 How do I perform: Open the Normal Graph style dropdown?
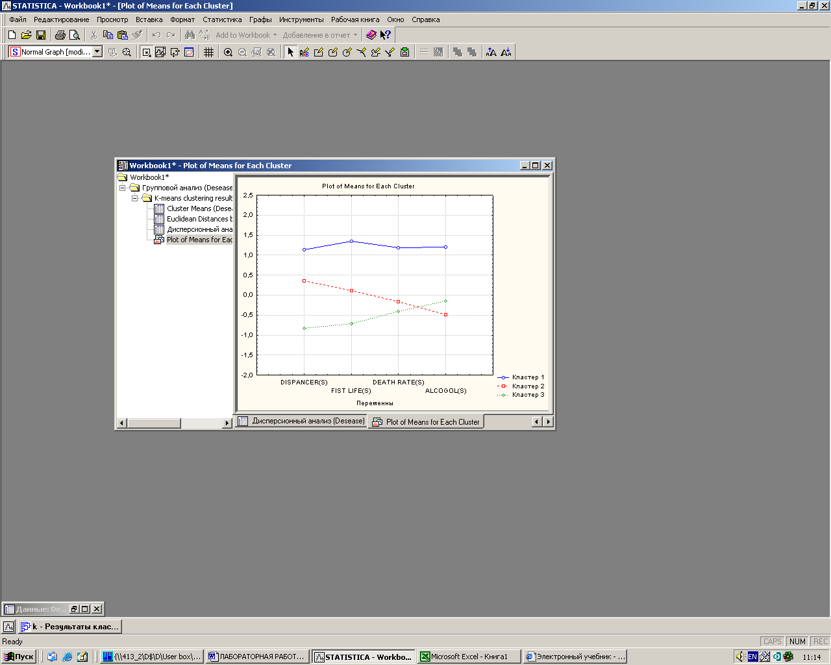click(97, 52)
